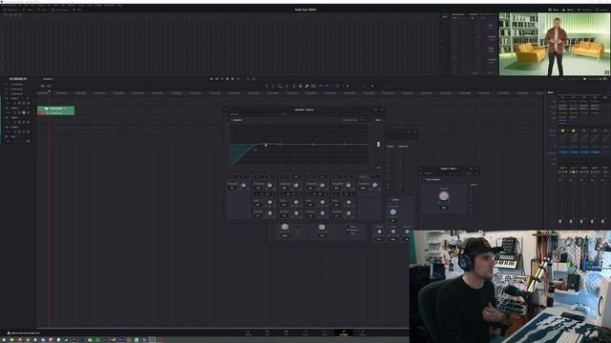611x343 pixels.
Task: Click the video viewer preview thumbnail
Action: (555, 44)
